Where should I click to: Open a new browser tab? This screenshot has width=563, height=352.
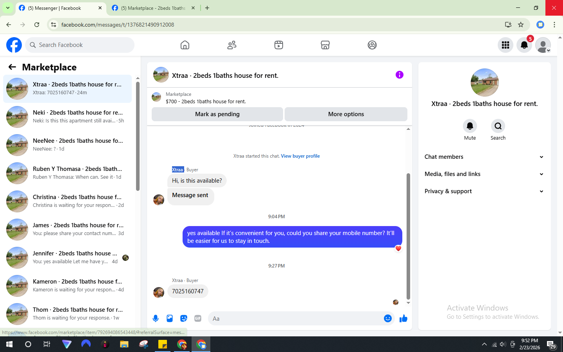(x=207, y=8)
